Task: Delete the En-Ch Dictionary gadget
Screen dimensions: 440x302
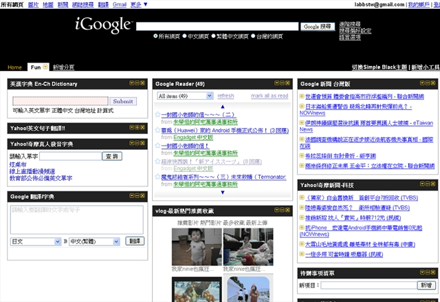Action: click(x=142, y=83)
